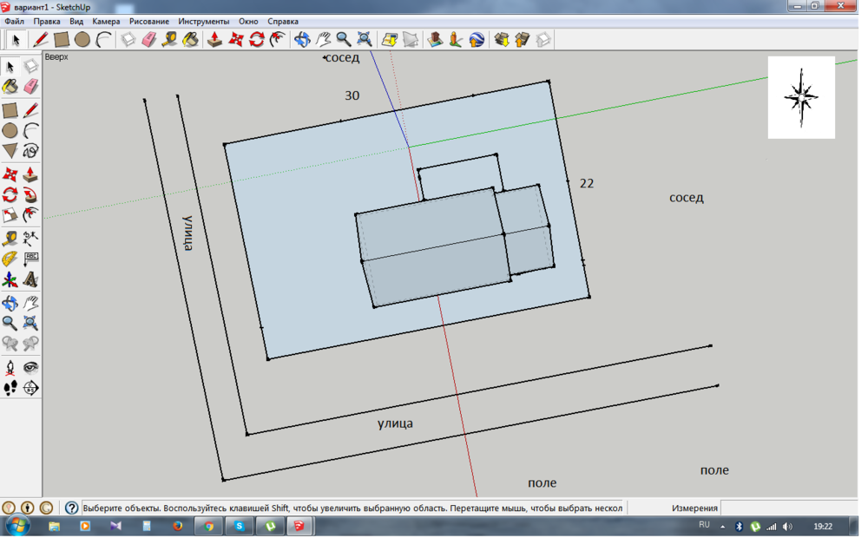The height and width of the screenshot is (538, 868).
Task: Toggle the Instructor help question-mark icon
Action: pos(72,508)
